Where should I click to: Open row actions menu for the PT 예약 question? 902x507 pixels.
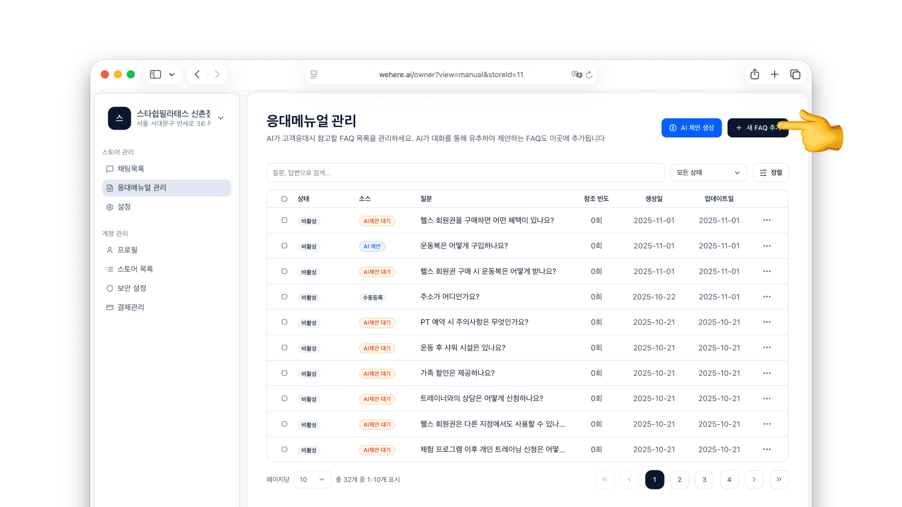[767, 322]
